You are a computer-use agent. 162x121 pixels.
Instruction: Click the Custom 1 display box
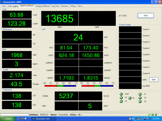click(130, 29)
